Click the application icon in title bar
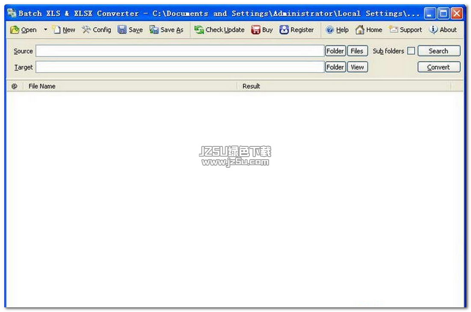 [x=12, y=13]
